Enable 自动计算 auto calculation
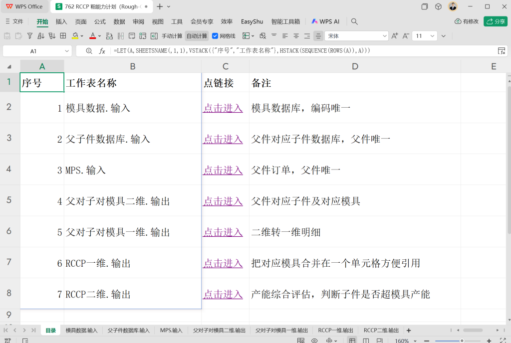Viewport: 511px width, 343px height. tap(197, 36)
